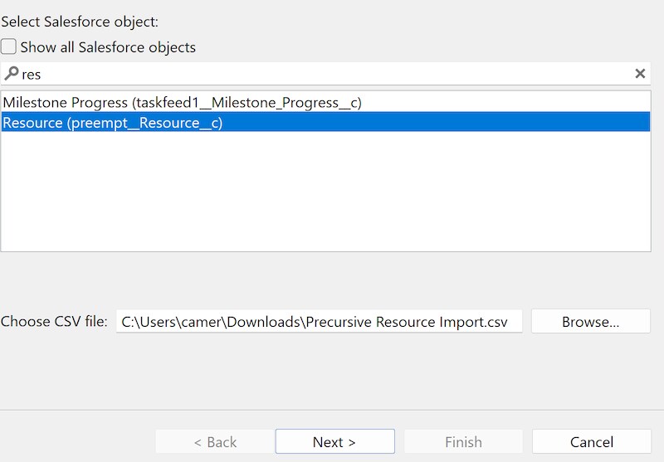
Task: Click the magnifying glass search icon
Action: click(x=11, y=74)
